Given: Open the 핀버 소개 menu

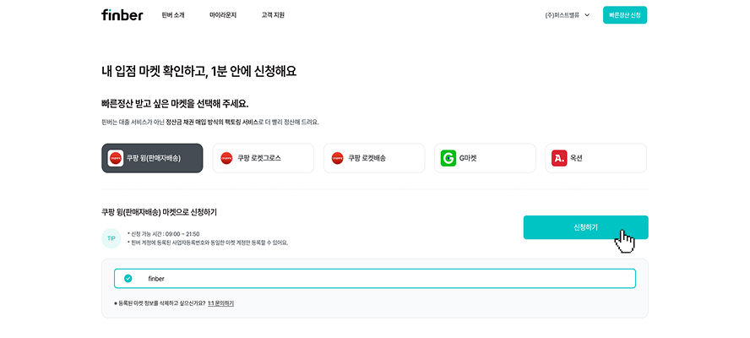Looking at the screenshot, I should pos(173,15).
